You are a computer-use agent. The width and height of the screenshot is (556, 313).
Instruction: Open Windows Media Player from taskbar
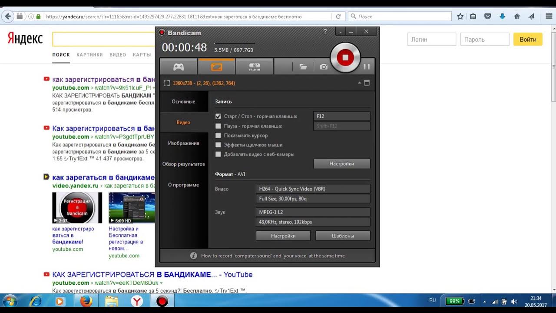60,301
